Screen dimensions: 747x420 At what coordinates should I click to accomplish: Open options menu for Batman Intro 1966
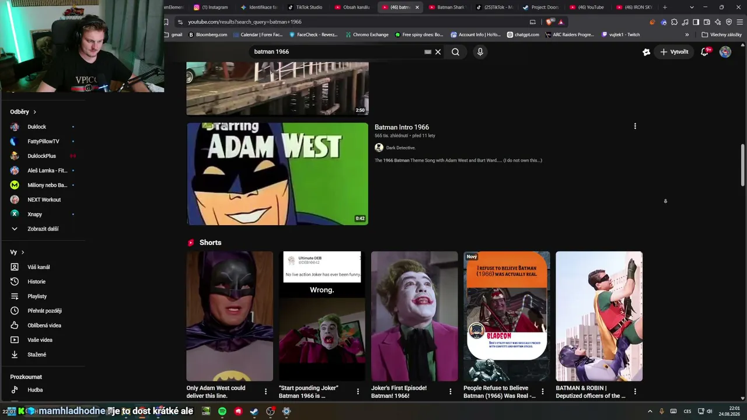tap(635, 126)
